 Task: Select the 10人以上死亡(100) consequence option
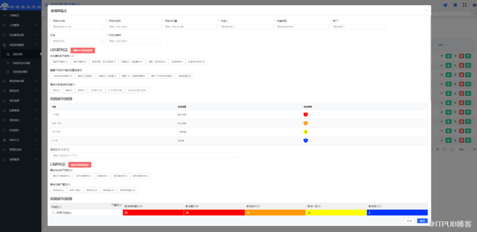(x=137, y=90)
